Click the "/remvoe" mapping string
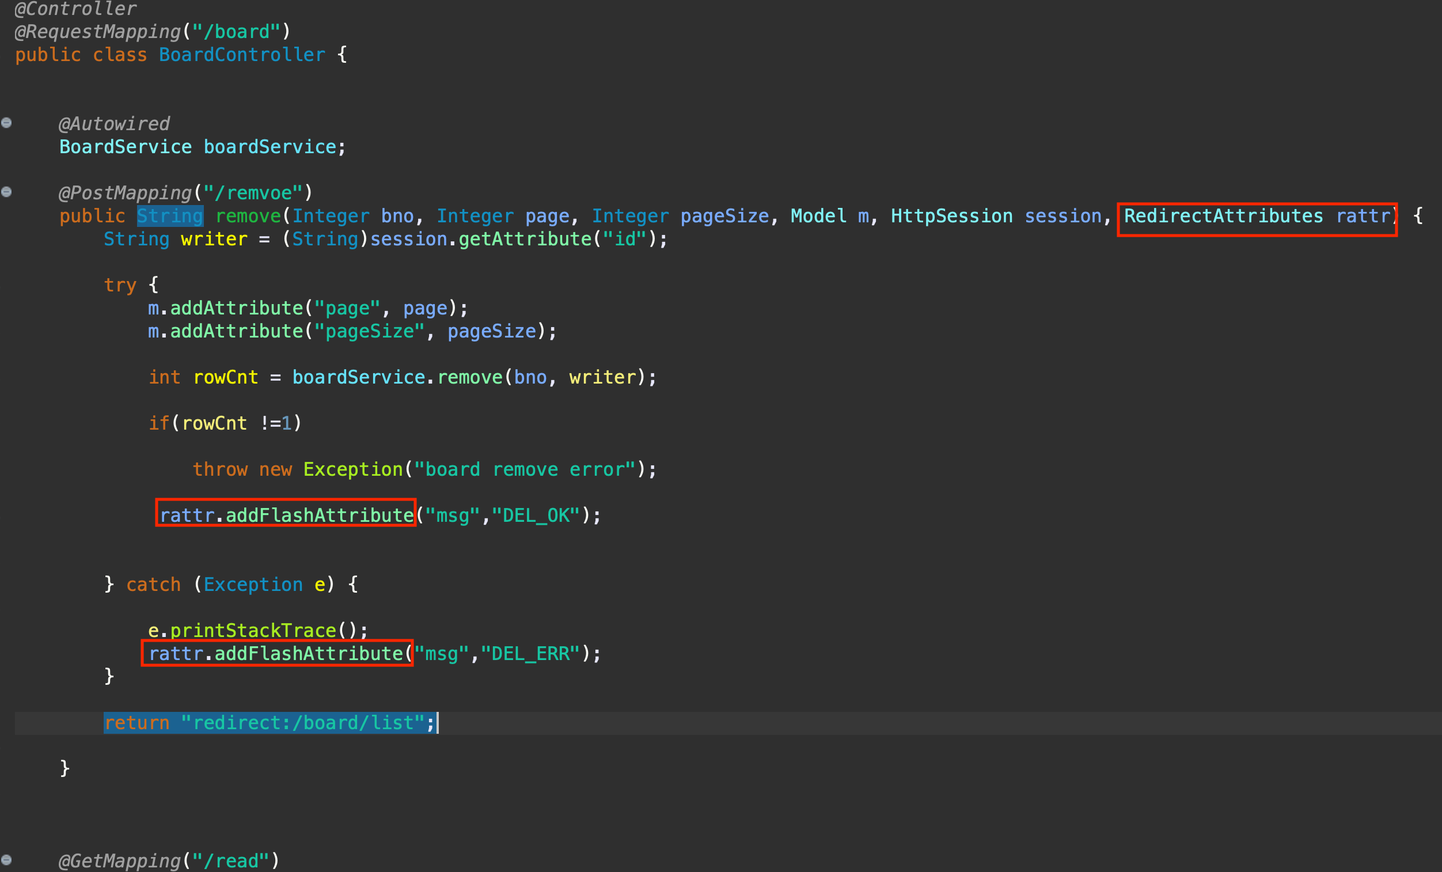Image resolution: width=1442 pixels, height=872 pixels. 253,192
